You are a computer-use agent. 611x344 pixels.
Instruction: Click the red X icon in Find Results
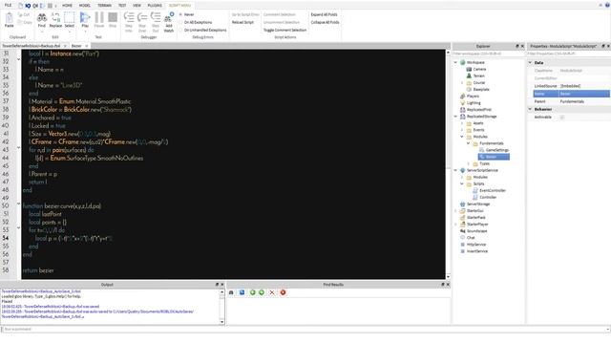point(272,292)
